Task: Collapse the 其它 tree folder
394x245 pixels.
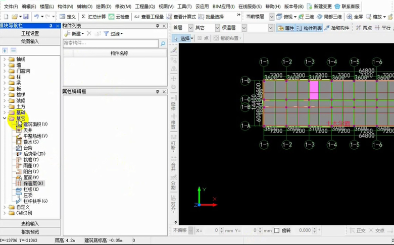Action: click(x=5, y=118)
